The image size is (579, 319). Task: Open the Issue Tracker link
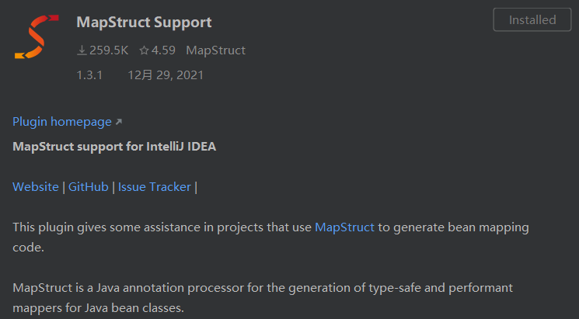point(155,186)
